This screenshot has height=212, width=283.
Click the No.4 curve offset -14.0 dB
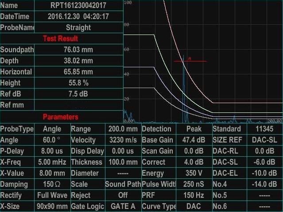click(264, 184)
